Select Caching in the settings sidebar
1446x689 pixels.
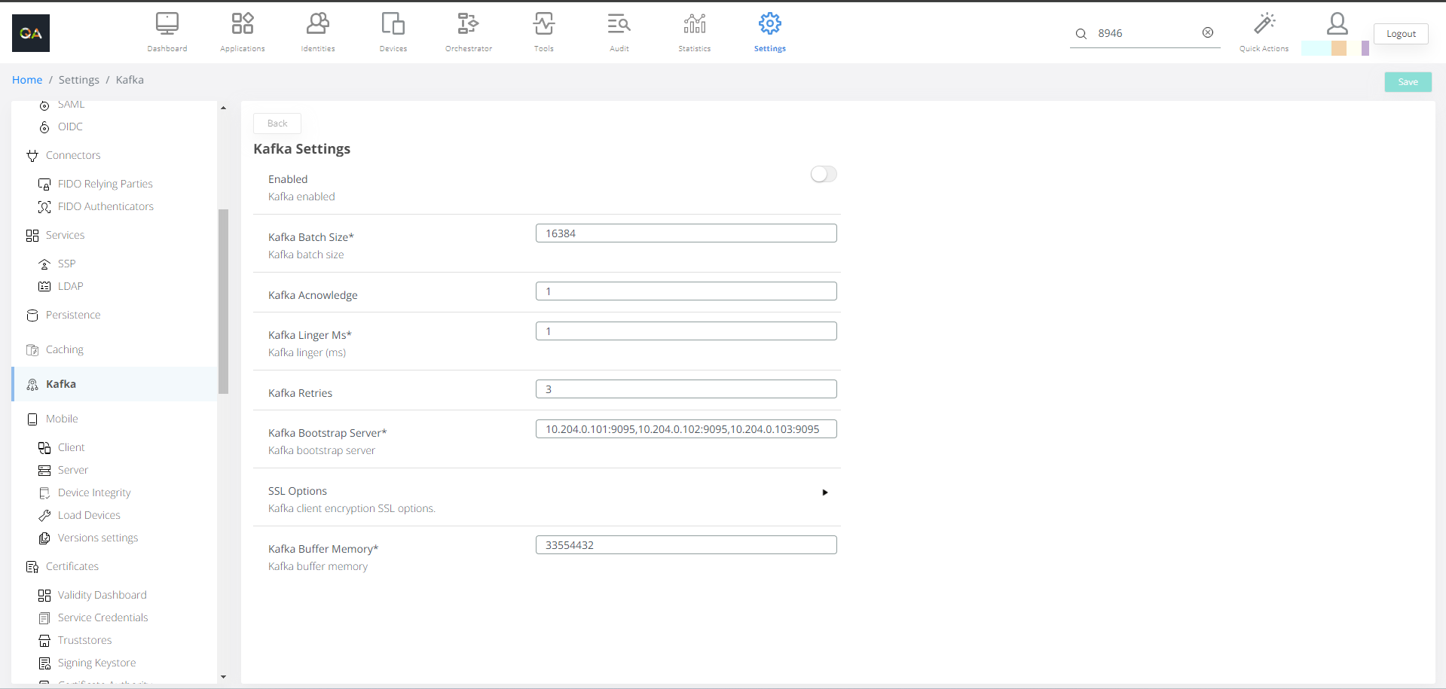coord(65,349)
